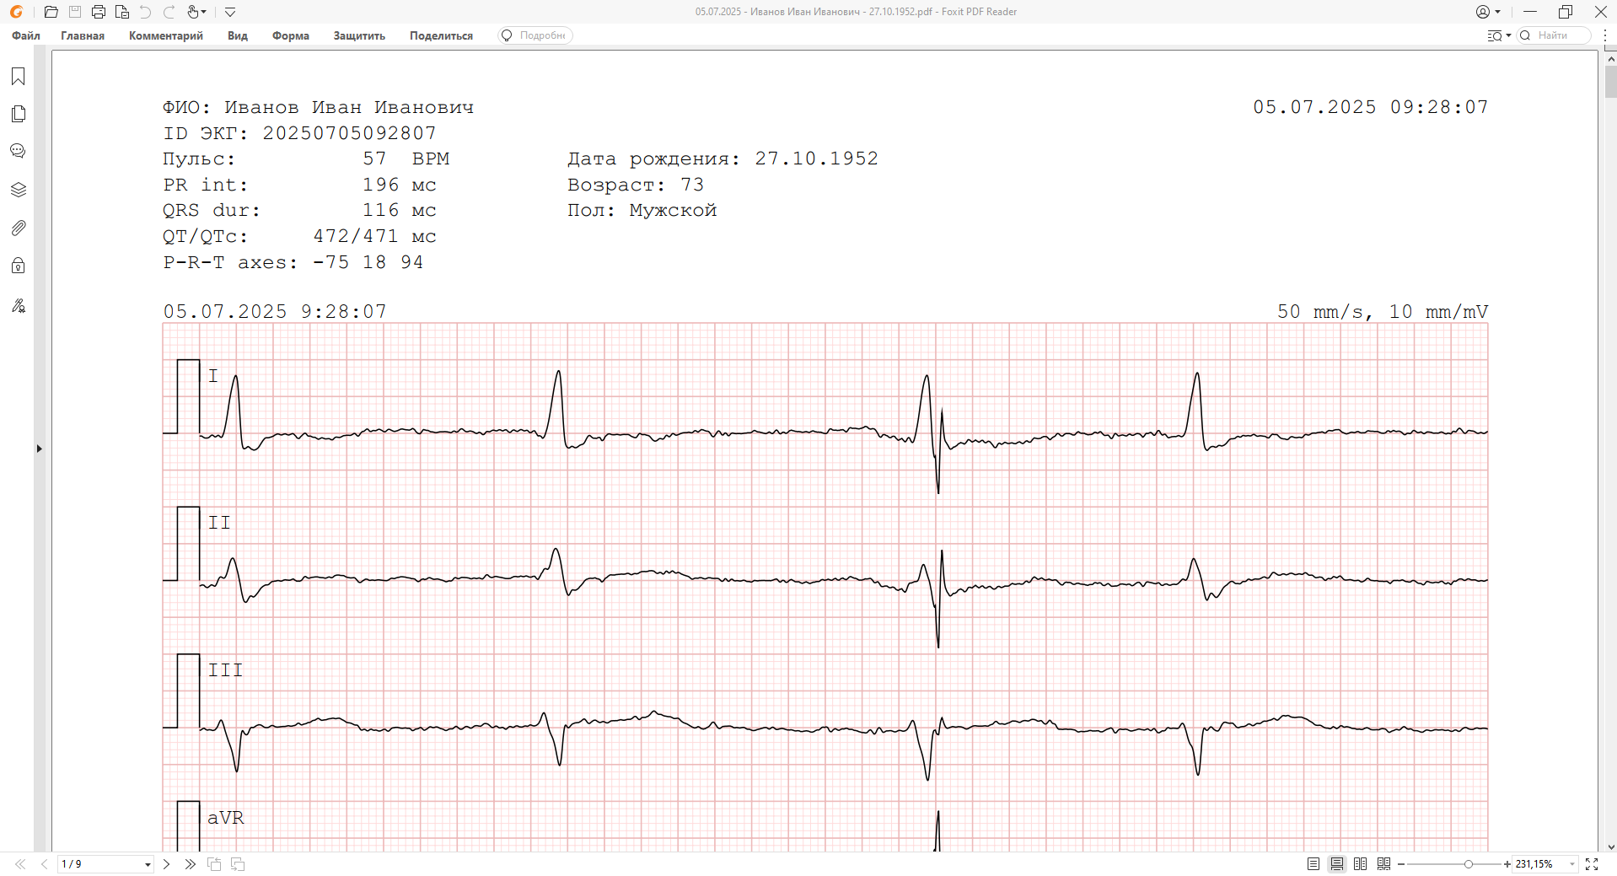
Task: Open the Вид tab
Action: [238, 35]
